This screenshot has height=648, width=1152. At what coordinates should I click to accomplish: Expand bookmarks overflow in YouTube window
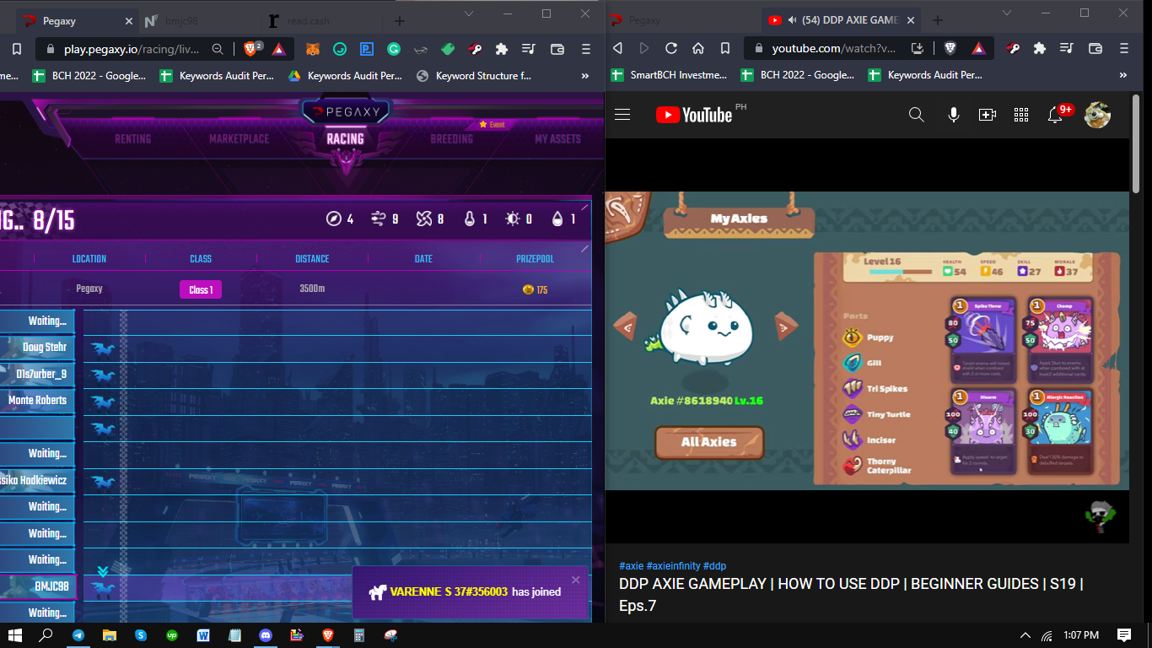pos(1123,75)
